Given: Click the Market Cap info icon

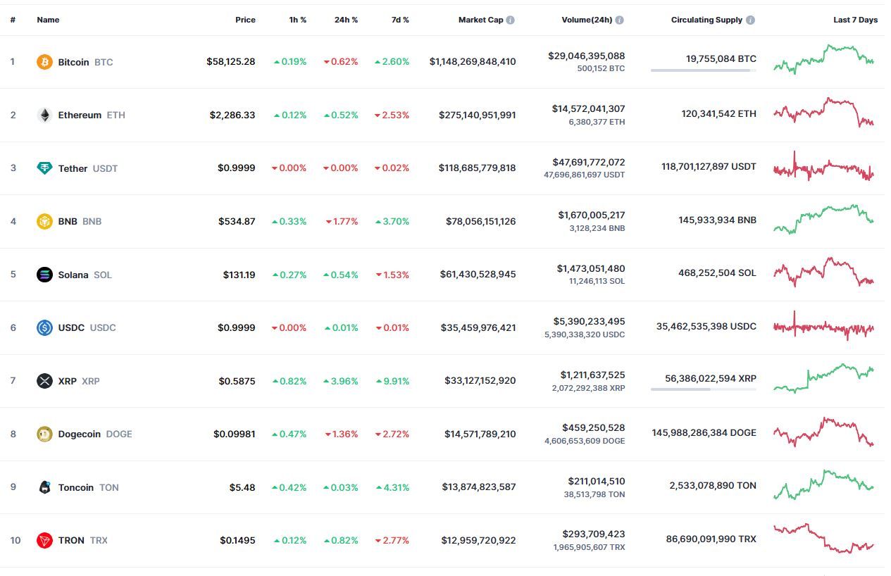Looking at the screenshot, I should [511, 20].
